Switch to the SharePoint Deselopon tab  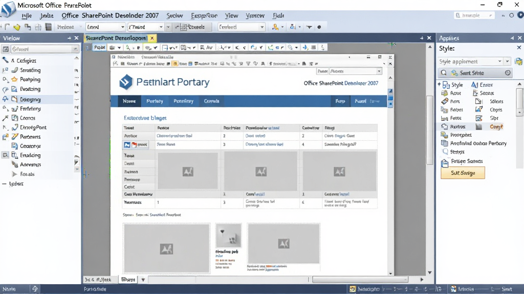(116, 38)
